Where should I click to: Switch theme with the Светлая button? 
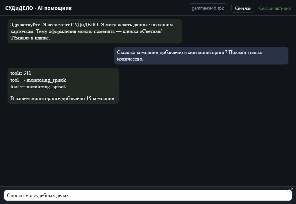[243, 8]
